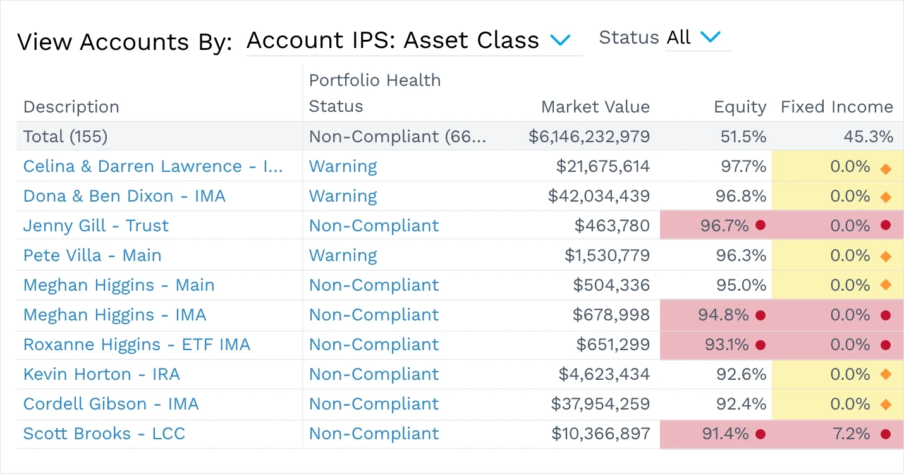Open the Jenny Gill - Trust account link
The image size is (904, 474).
[95, 226]
